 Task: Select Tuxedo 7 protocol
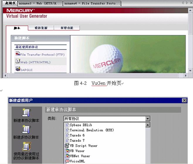point(77,141)
